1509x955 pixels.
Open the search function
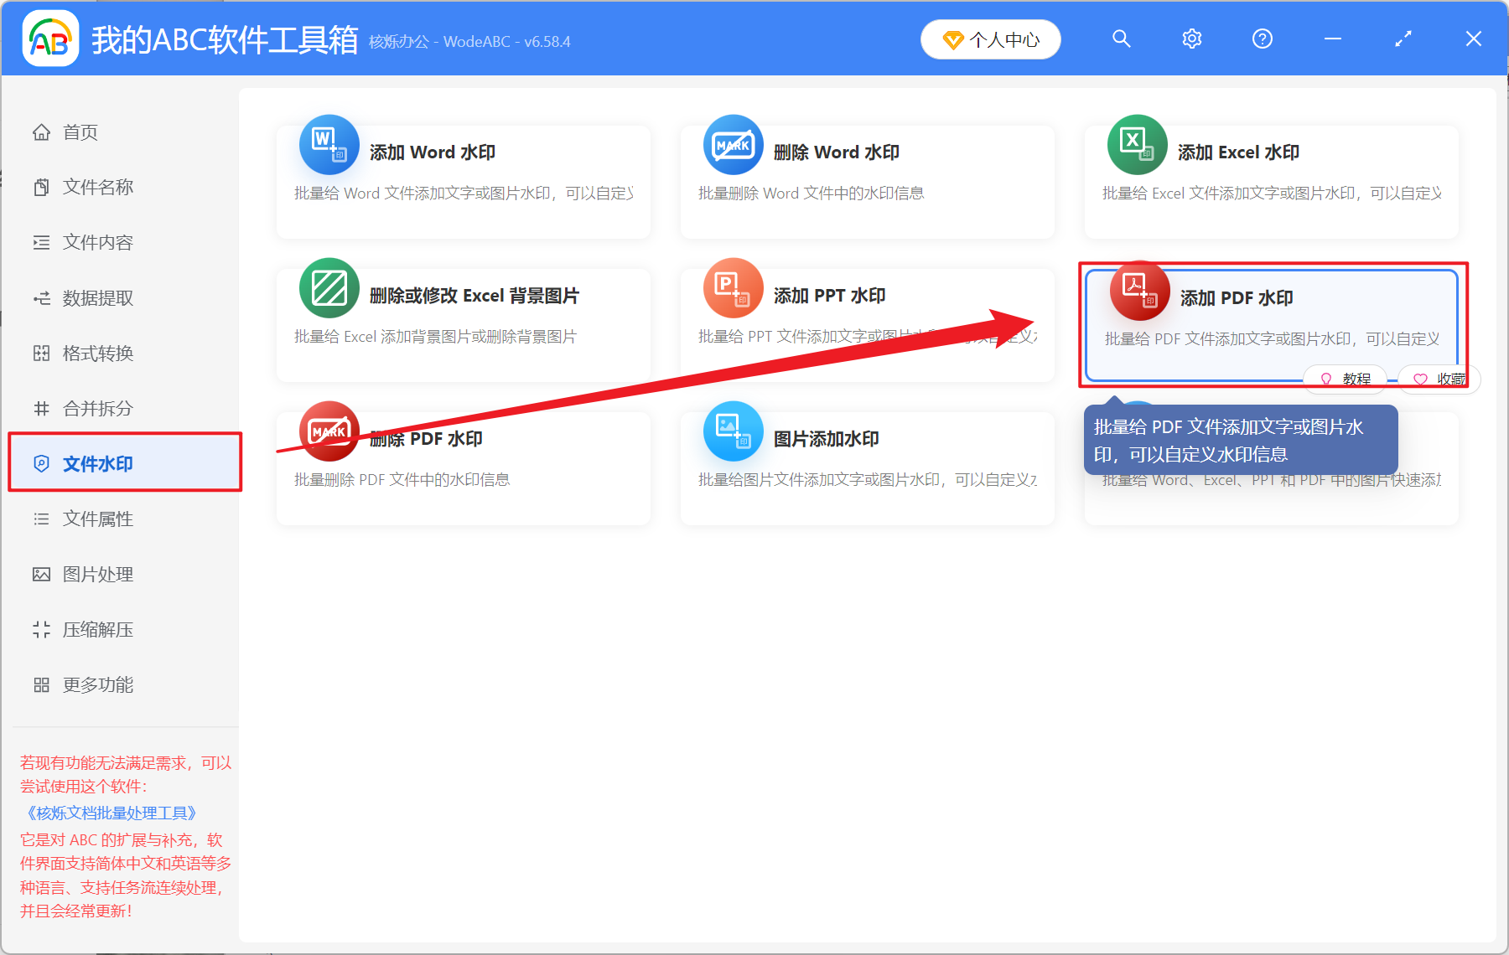click(x=1121, y=39)
